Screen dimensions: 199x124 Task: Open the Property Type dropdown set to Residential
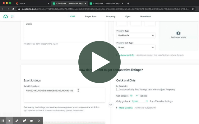tap(136, 35)
